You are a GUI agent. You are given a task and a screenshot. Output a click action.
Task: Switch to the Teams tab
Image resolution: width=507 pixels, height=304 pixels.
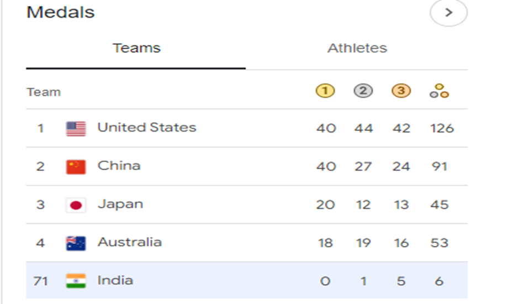(x=136, y=48)
